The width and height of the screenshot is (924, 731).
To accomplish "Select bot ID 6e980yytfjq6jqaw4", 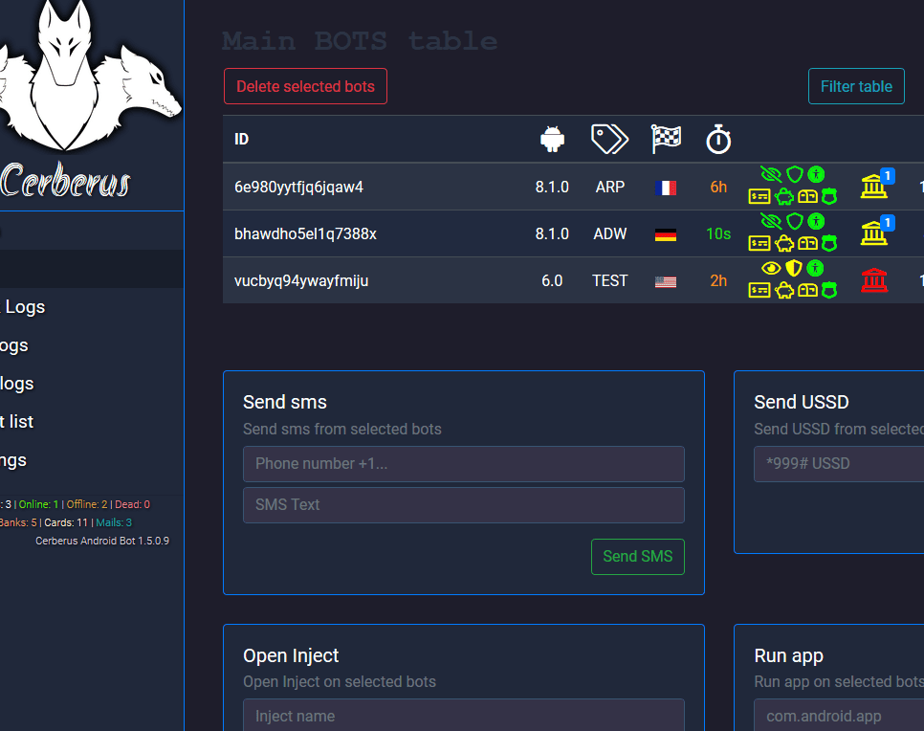I will point(298,187).
